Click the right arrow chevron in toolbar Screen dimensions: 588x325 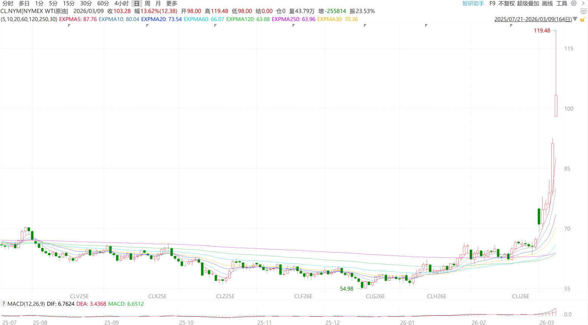[x=583, y=3]
